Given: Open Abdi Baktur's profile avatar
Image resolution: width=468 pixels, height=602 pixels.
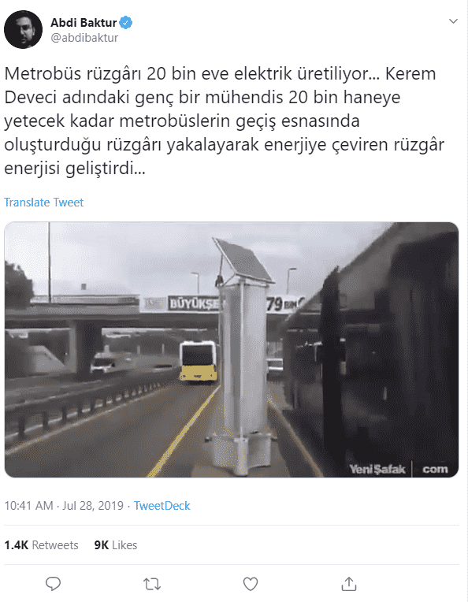Looking at the screenshot, I should [x=23, y=30].
